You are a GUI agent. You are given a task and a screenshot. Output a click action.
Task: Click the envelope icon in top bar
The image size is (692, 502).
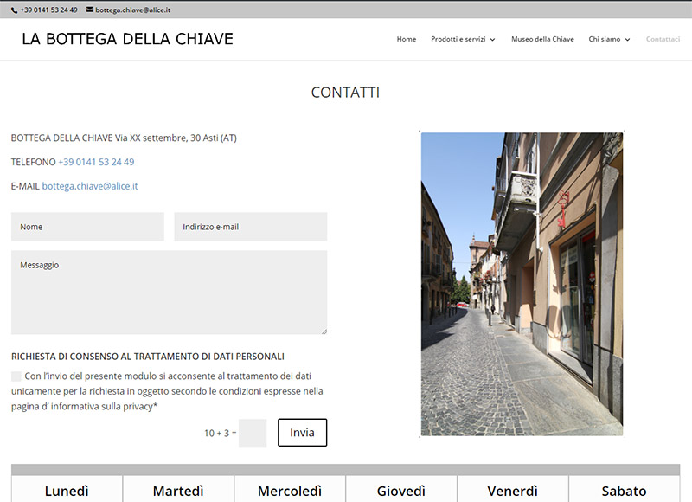coord(90,10)
